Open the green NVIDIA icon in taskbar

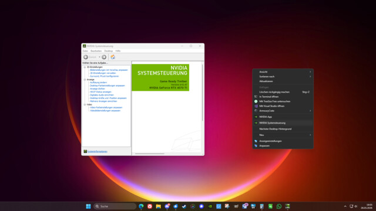coord(210,206)
